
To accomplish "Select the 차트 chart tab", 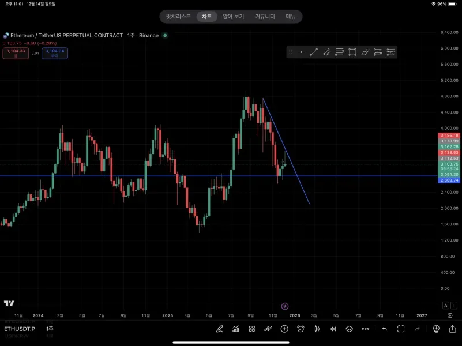I will coord(207,17).
